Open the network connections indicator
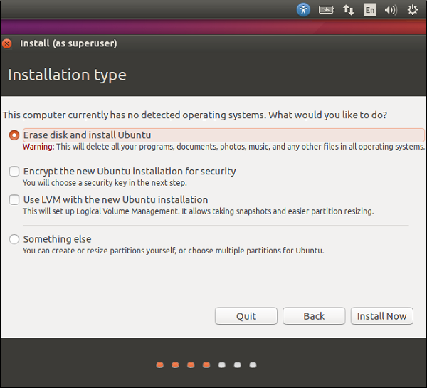The width and height of the screenshot is (427, 388). point(349,10)
